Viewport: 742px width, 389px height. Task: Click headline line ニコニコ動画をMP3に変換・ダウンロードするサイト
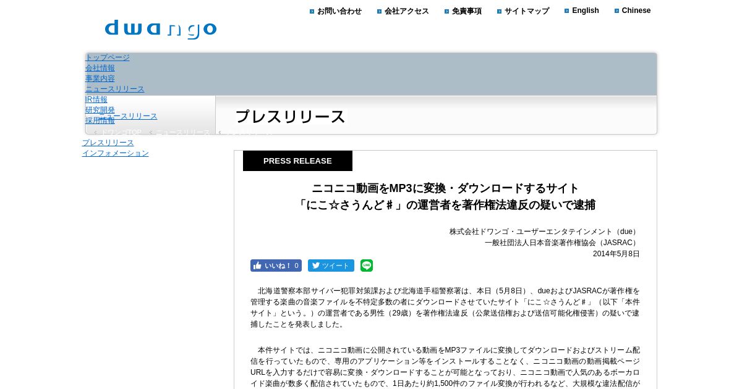445,188
